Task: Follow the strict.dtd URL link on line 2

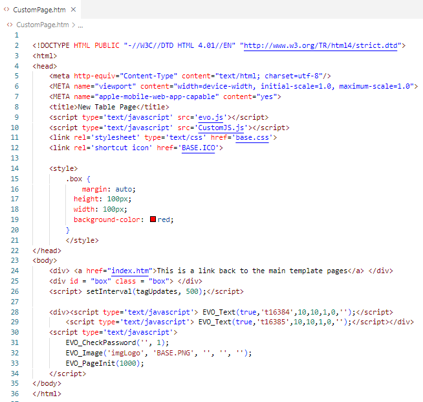Action: pyautogui.click(x=321, y=45)
